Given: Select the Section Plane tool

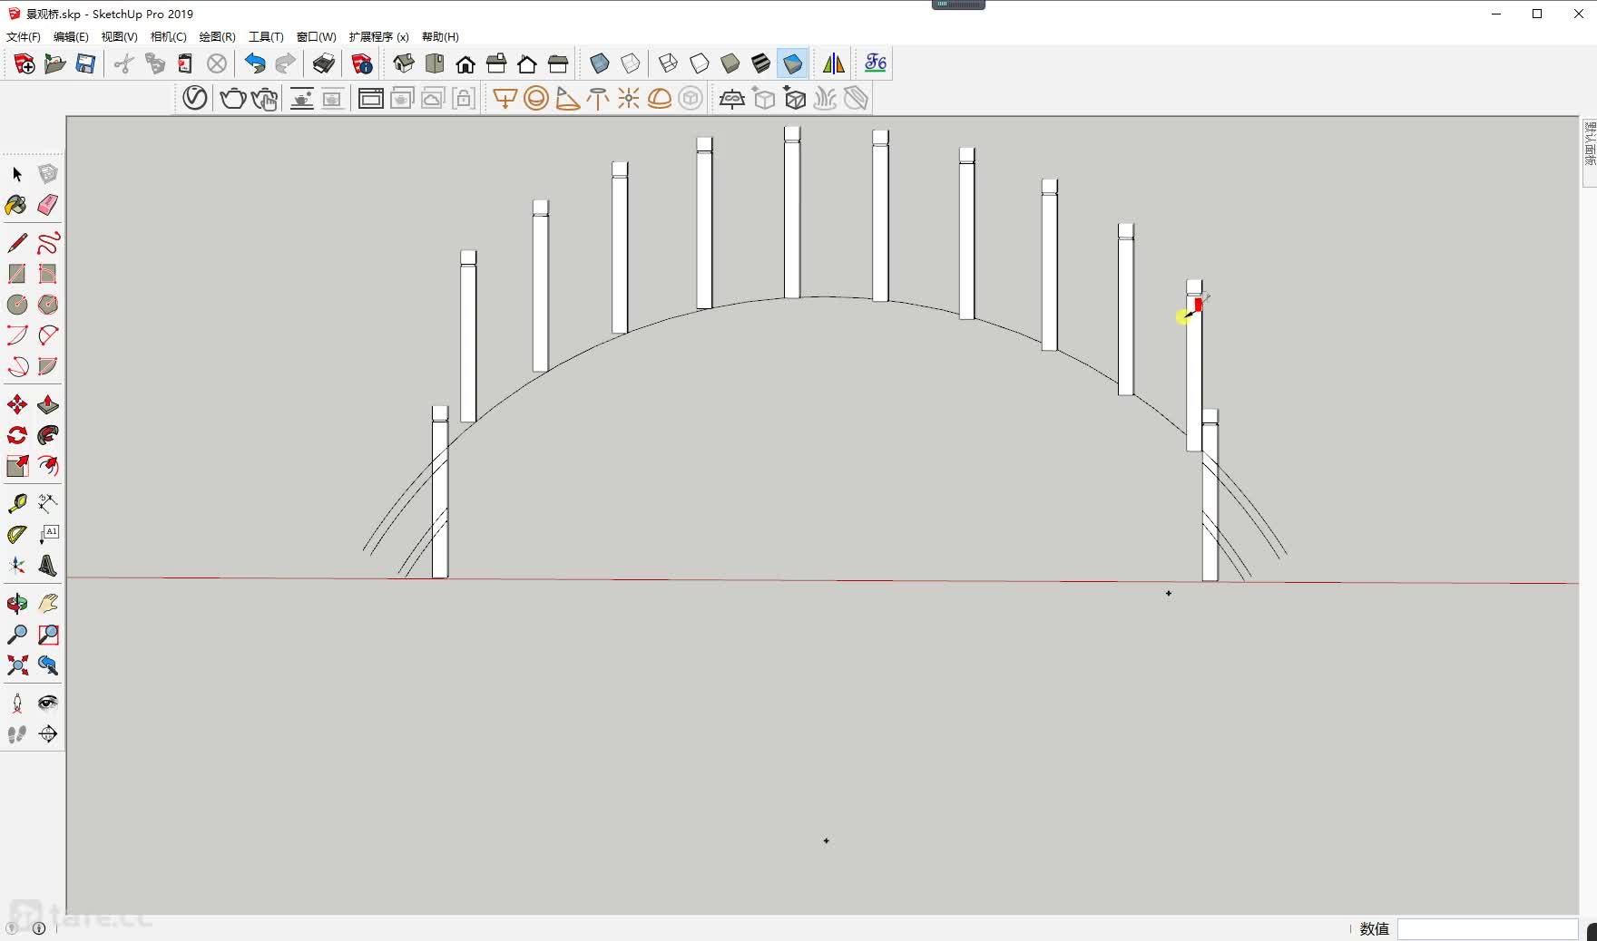Looking at the screenshot, I should click(48, 734).
